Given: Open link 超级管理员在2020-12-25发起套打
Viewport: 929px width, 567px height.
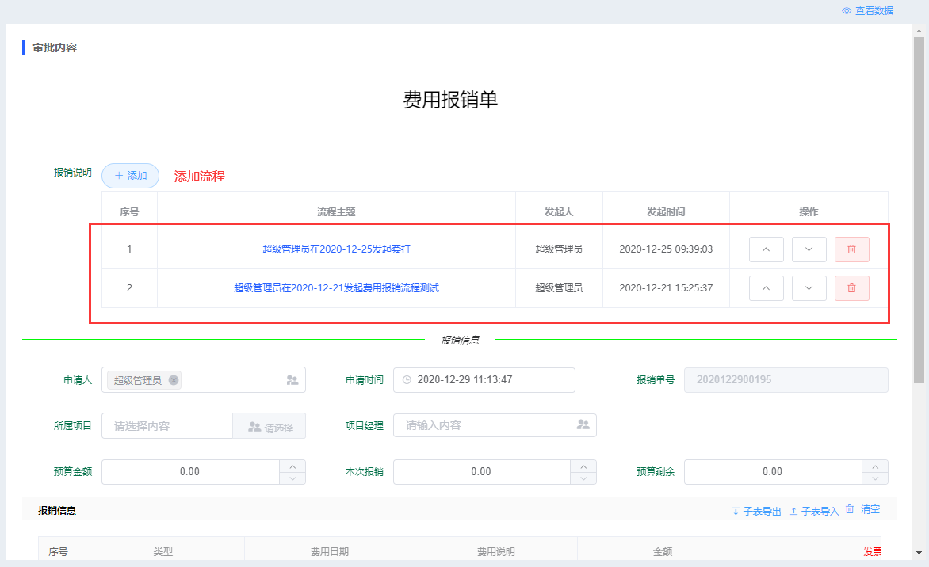Looking at the screenshot, I should click(336, 249).
